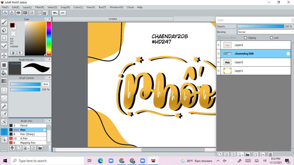The image size is (294, 165).
Task: Click the Windows search box
Action: 47,161
